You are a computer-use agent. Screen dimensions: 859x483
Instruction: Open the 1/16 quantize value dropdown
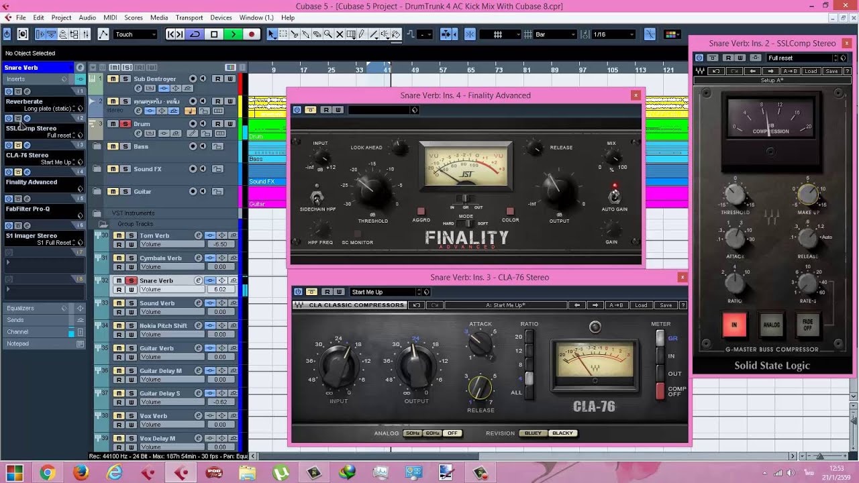614,34
